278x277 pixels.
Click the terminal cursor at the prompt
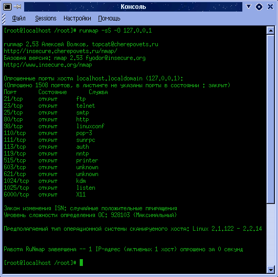tap(81, 262)
